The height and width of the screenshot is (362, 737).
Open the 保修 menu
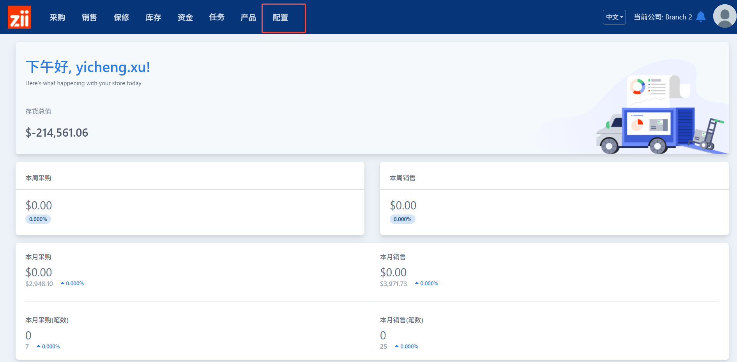coord(121,18)
